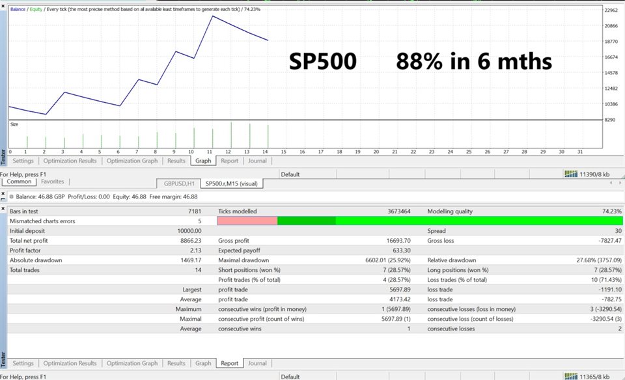
Task: Switch to the GBPUSD,H1 chart tab
Action: [x=179, y=183]
